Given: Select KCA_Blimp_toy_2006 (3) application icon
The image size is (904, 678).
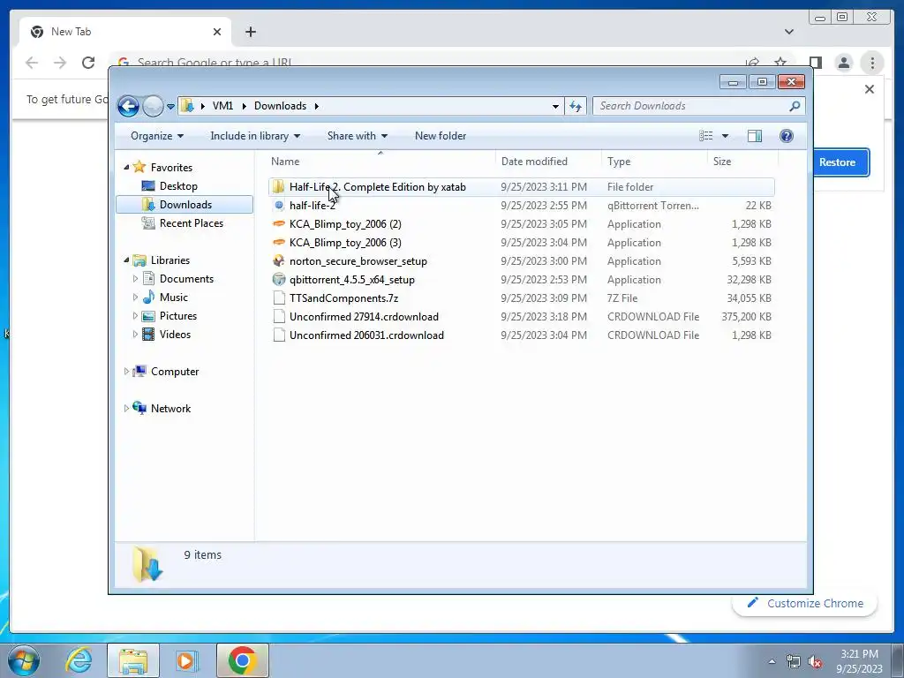Looking at the screenshot, I should (x=278, y=242).
